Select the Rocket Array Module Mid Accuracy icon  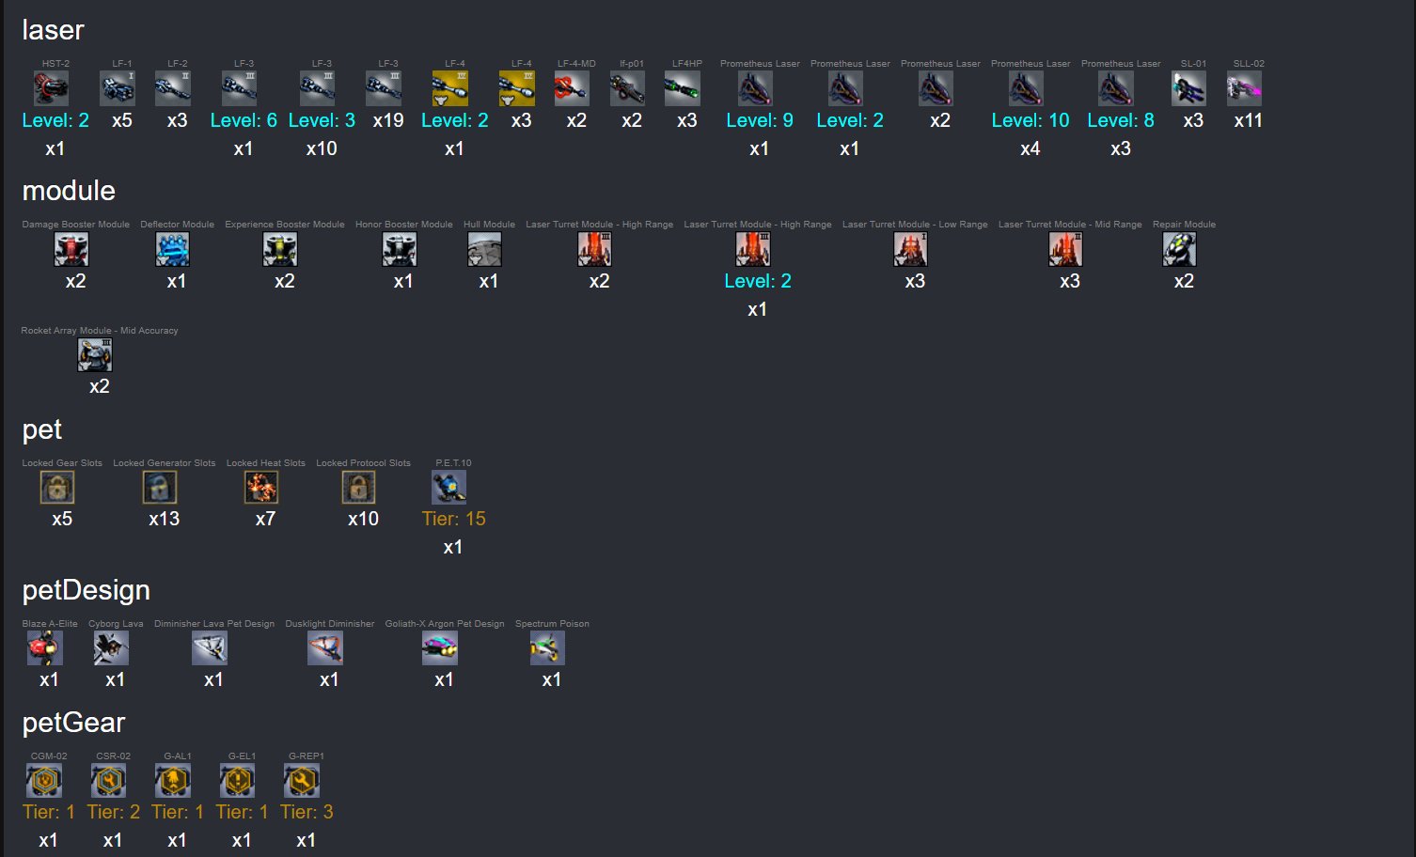(x=95, y=355)
